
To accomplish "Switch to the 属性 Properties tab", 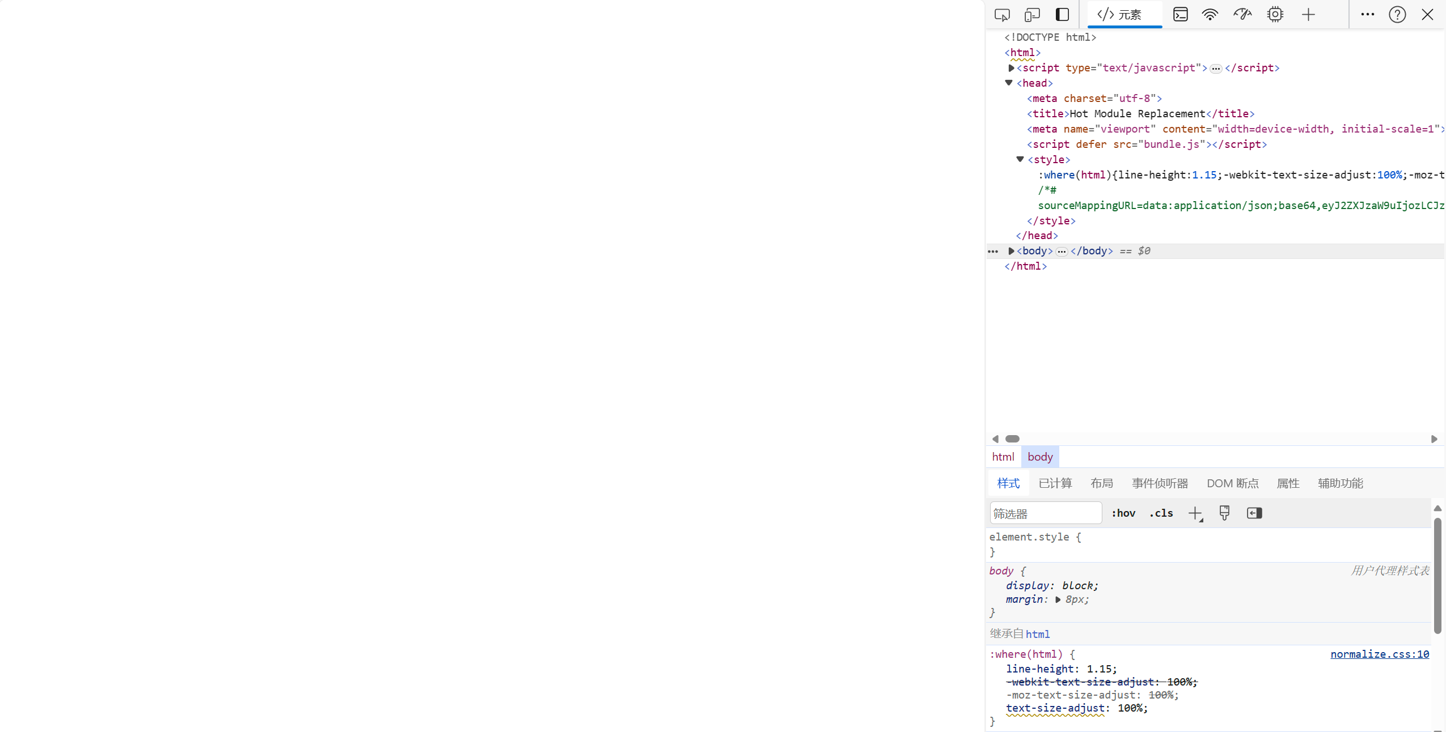I will [x=1288, y=483].
